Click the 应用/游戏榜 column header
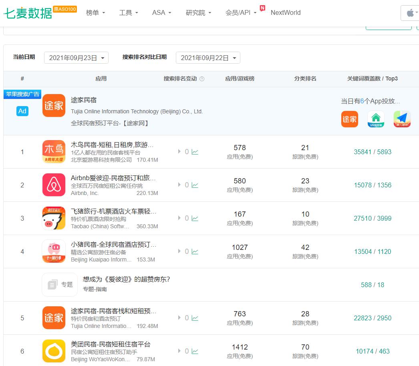Viewport: 419px width, 366px height. click(240, 78)
